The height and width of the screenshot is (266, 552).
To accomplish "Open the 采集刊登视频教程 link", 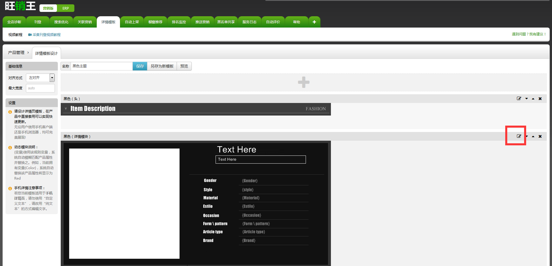I will coord(44,35).
